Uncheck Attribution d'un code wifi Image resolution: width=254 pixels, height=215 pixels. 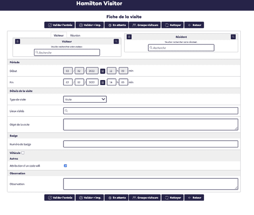coord(65,165)
